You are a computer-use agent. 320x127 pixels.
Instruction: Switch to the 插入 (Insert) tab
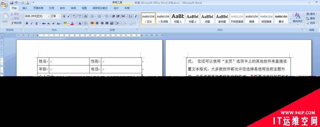point(25,8)
